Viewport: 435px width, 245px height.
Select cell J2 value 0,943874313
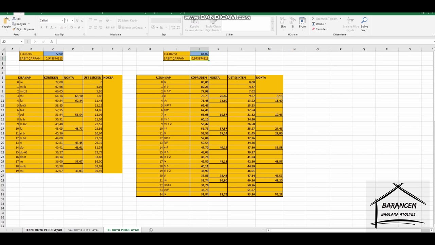tap(199, 59)
